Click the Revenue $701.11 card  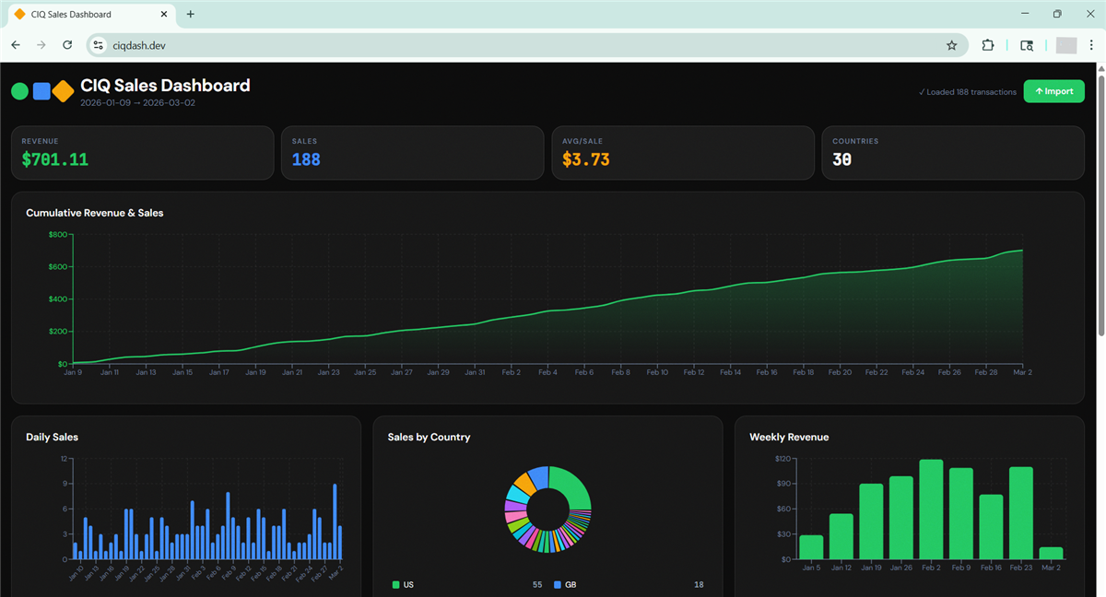coord(142,152)
